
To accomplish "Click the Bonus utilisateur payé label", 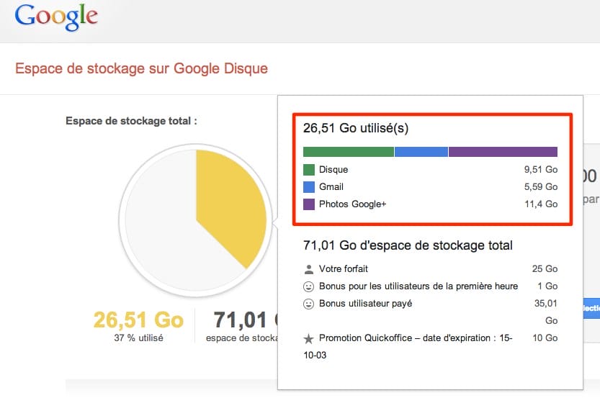I will [x=365, y=304].
